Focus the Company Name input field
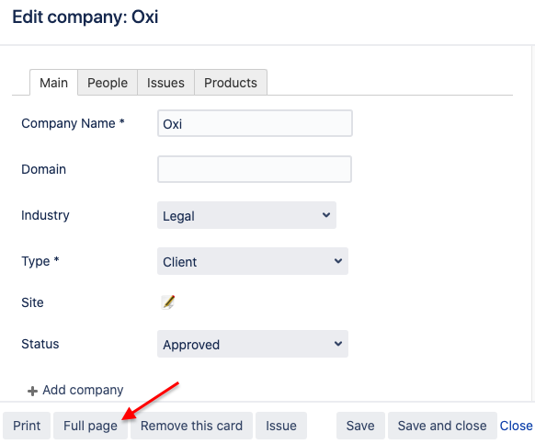 click(x=255, y=123)
